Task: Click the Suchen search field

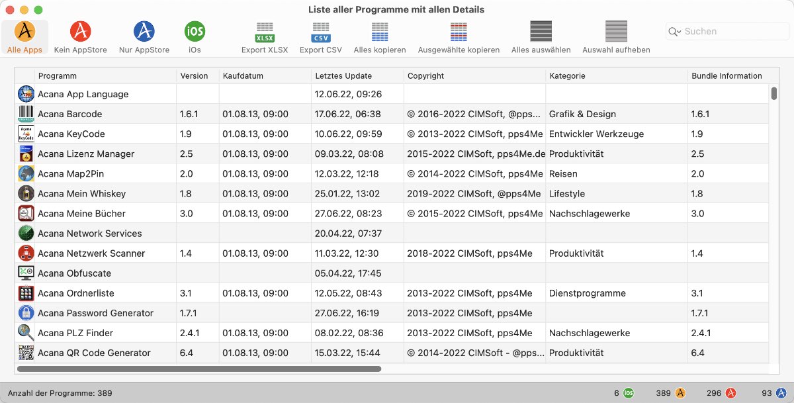Action: pos(727,31)
